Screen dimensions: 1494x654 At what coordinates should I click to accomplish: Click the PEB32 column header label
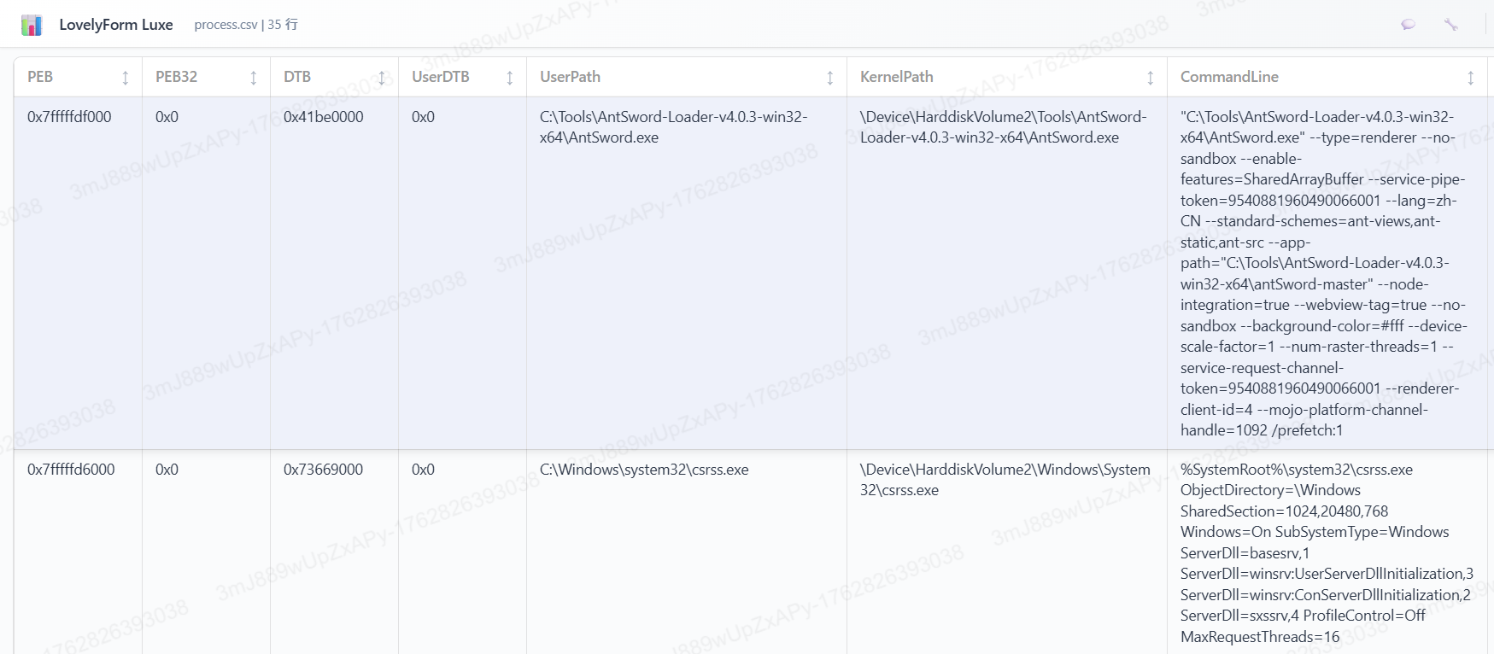[x=176, y=77]
